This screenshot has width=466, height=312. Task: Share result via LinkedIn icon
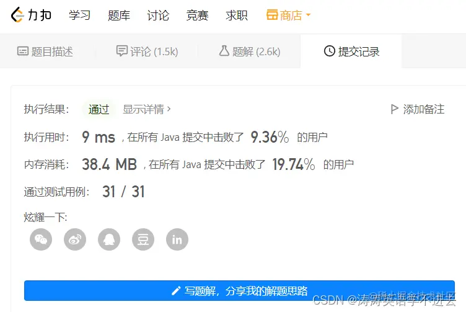pos(177,239)
